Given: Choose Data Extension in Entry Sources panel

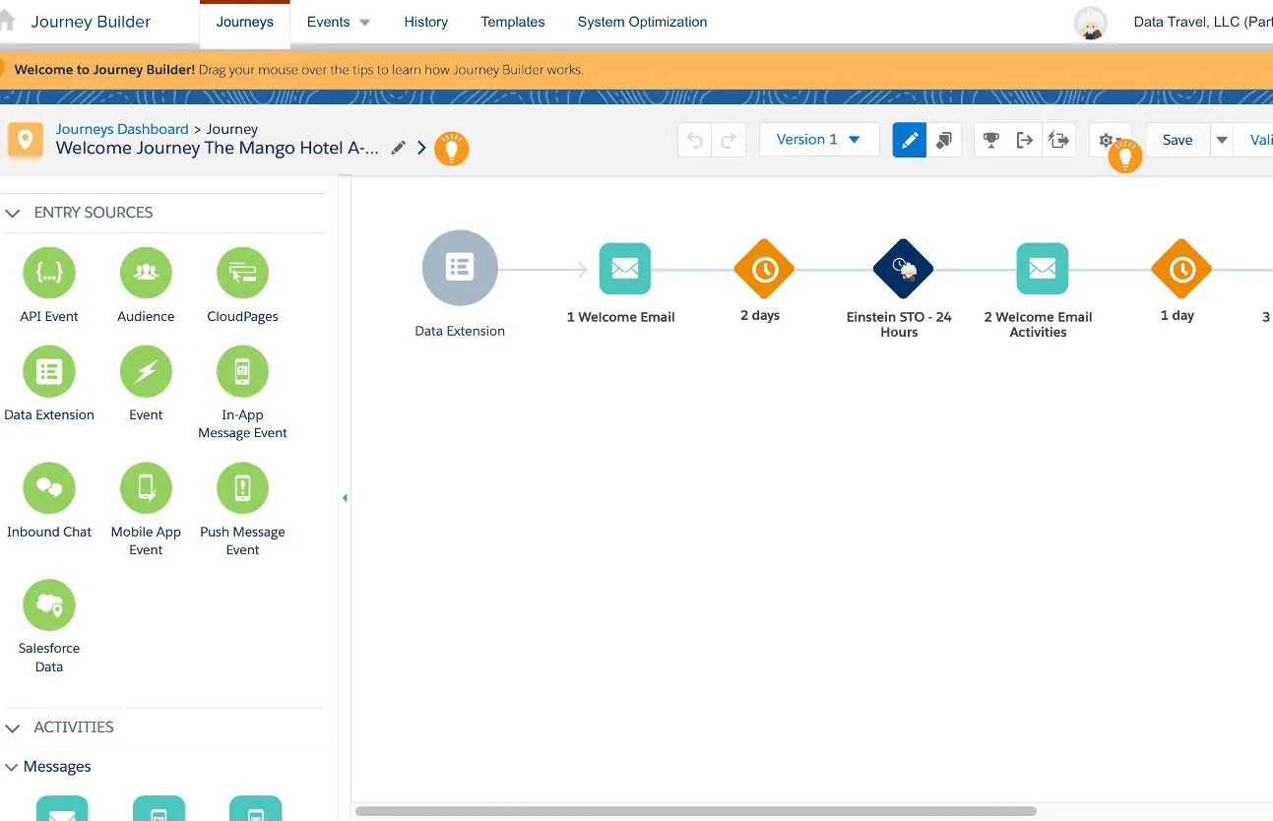Looking at the screenshot, I should 49,371.
